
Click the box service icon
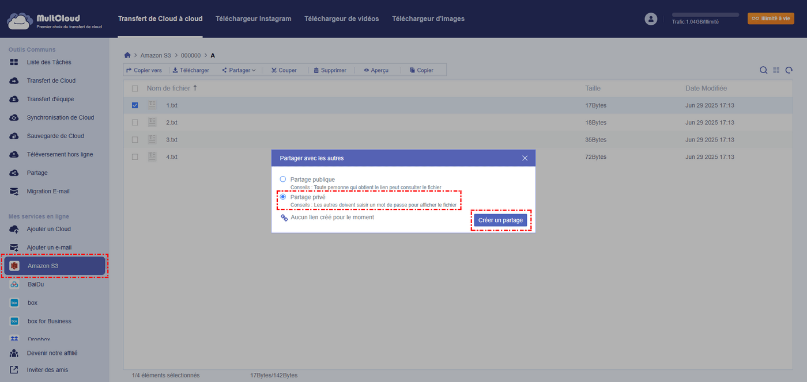click(x=14, y=303)
